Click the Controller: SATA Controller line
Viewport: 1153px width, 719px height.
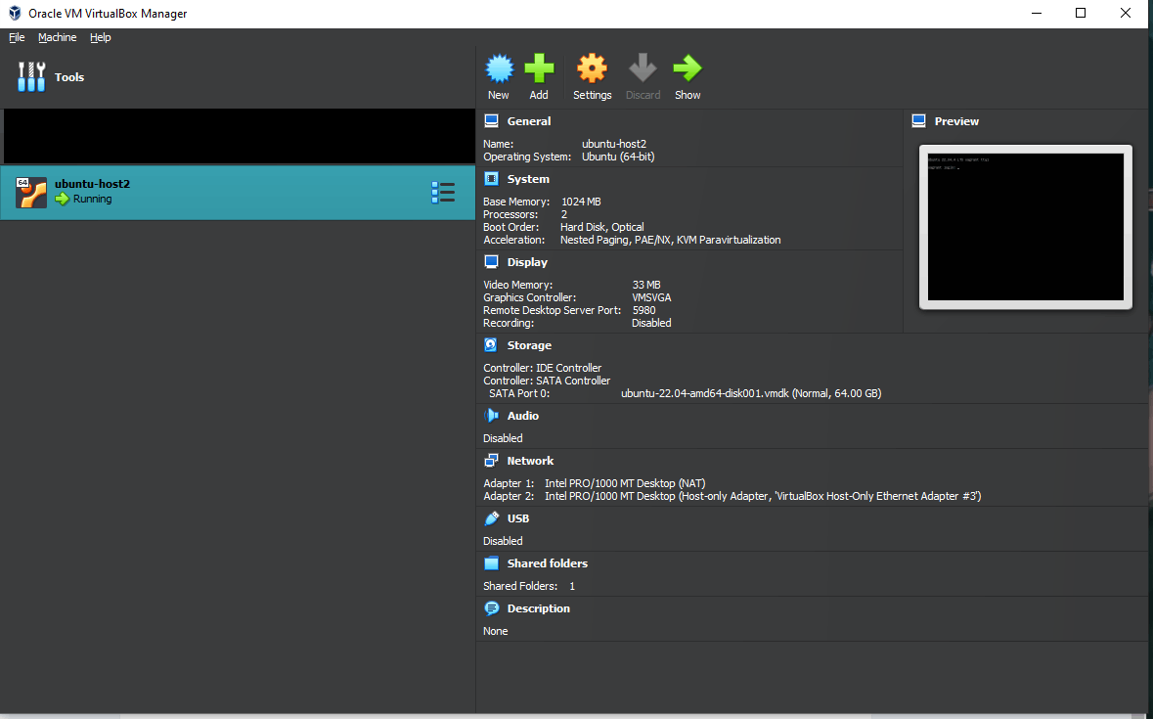[x=547, y=381]
